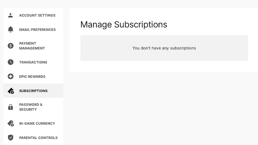
Task: Click the padlock Password & Security icon
Action: coord(11,107)
